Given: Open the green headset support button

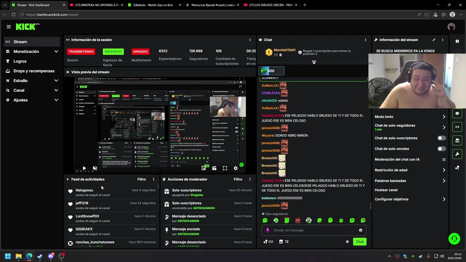Looking at the screenshot, I should coord(454,239).
